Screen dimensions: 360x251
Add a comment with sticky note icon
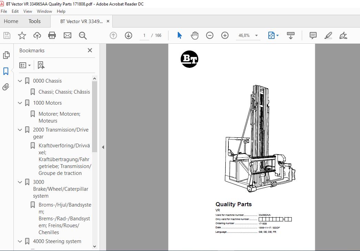pos(313,35)
